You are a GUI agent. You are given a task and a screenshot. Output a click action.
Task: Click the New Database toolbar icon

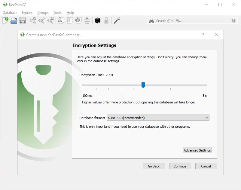5,20
